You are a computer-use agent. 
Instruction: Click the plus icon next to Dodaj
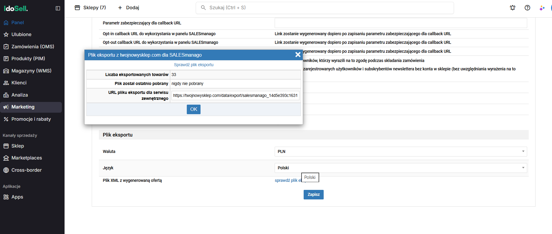point(120,8)
